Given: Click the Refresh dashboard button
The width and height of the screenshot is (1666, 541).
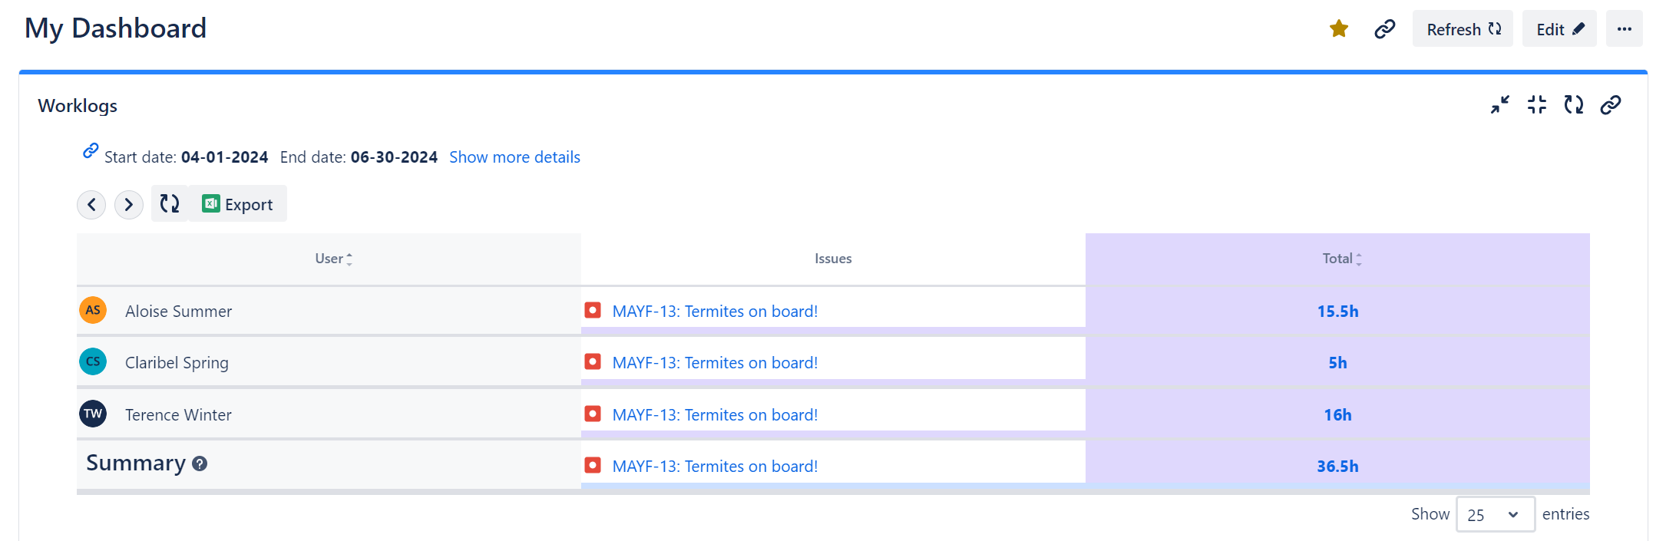Looking at the screenshot, I should pyautogui.click(x=1463, y=29).
